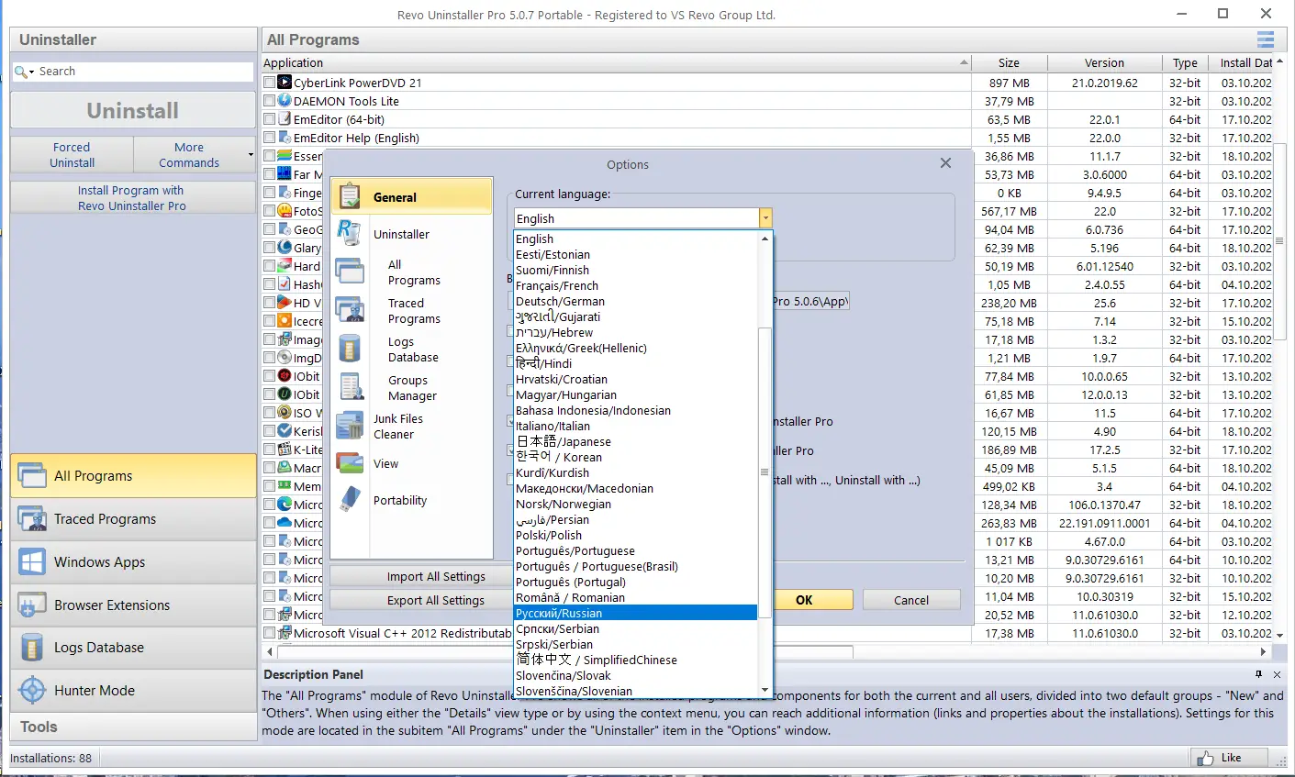The height and width of the screenshot is (777, 1295).
Task: Open the Current language dropdown arrow
Action: [x=765, y=217]
